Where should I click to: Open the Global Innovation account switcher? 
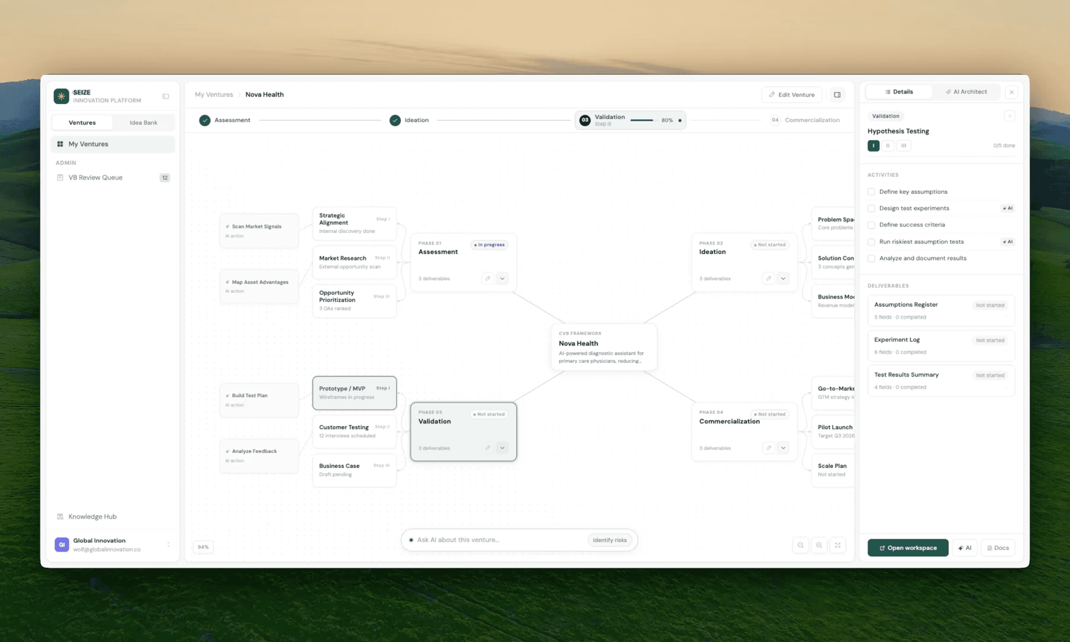168,544
